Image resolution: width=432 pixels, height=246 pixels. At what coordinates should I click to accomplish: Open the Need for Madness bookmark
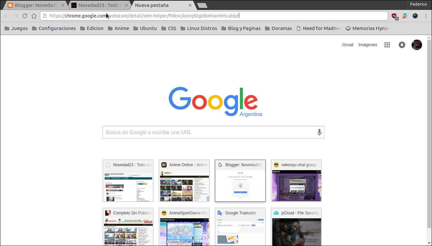(319, 28)
